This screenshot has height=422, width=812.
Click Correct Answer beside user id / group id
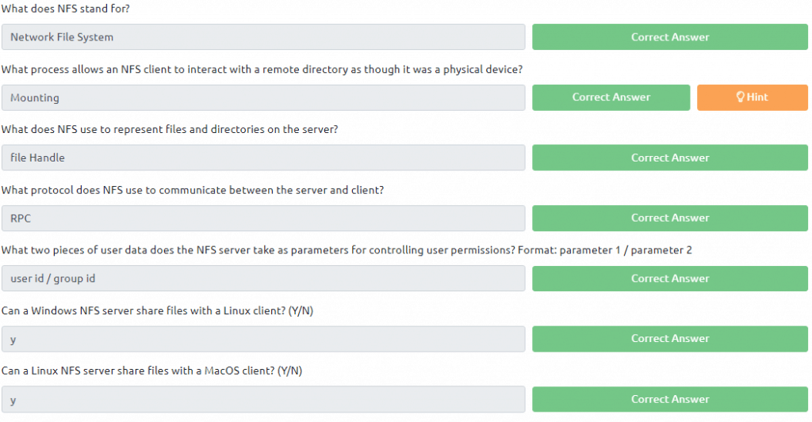click(669, 278)
